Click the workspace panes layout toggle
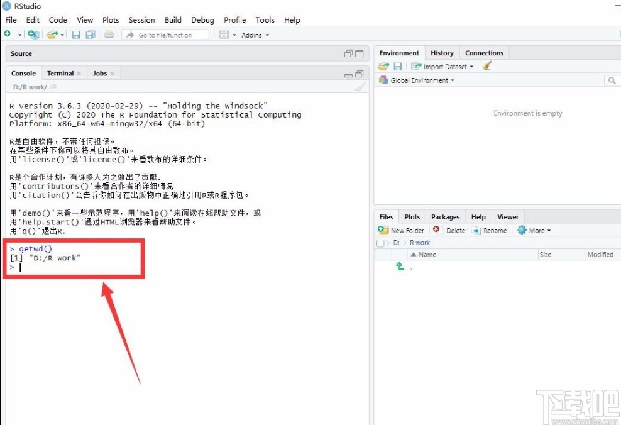621x425 pixels. point(224,35)
